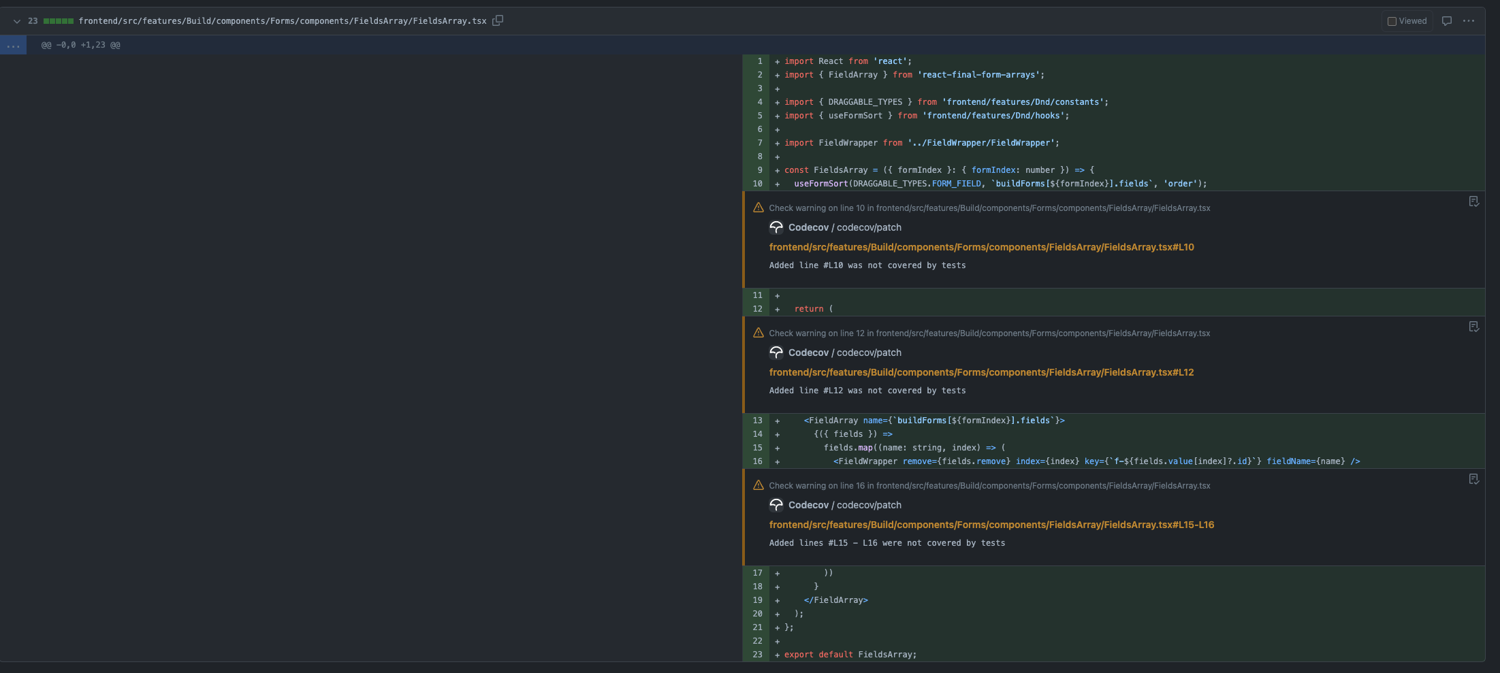
Task: Click 'return (' code line
Action: coord(814,309)
